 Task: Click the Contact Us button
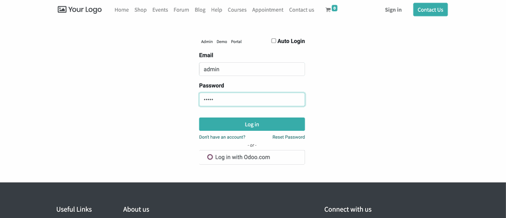click(430, 10)
